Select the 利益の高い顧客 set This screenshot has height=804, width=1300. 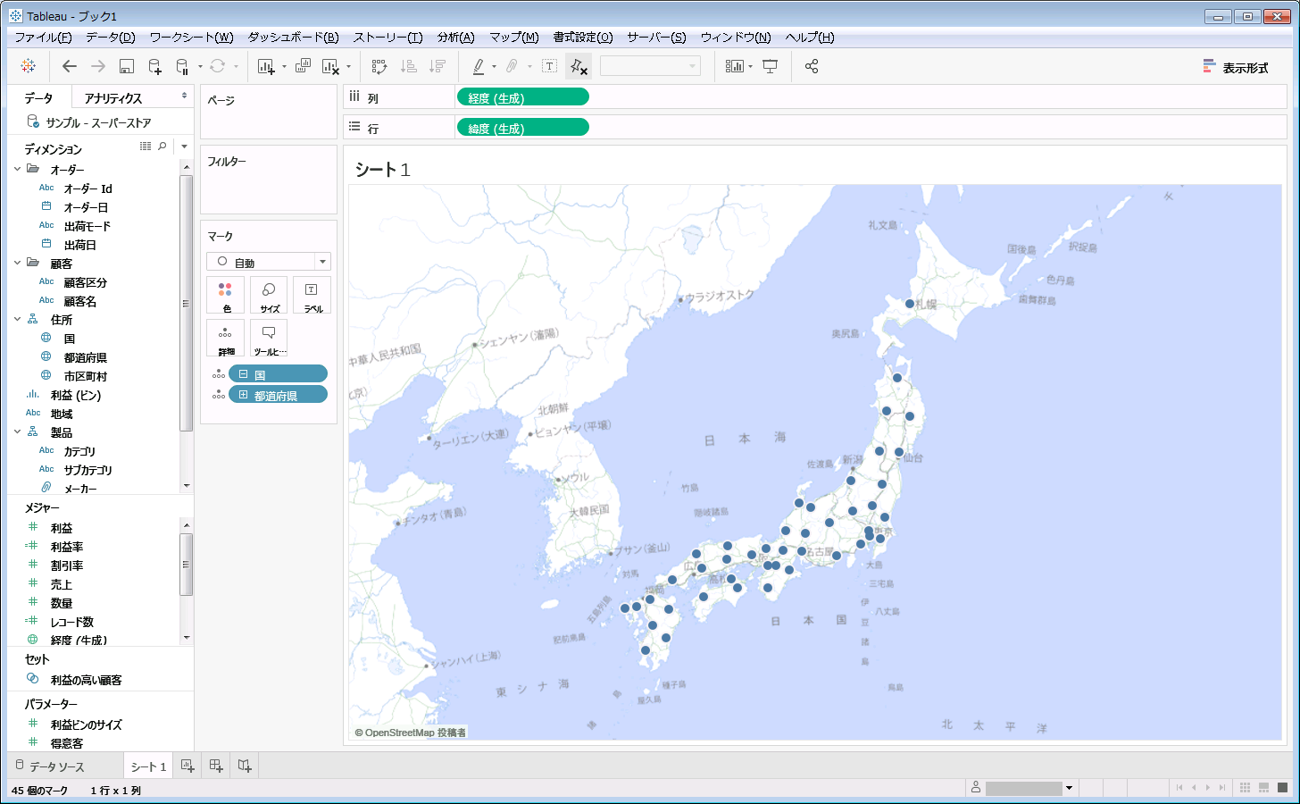tap(86, 680)
